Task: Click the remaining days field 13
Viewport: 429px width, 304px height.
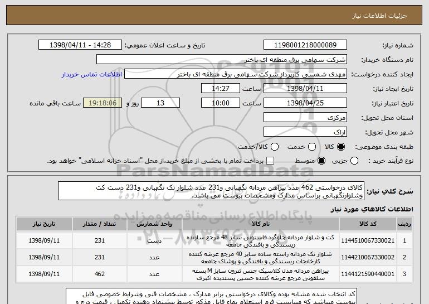Action: pos(160,103)
